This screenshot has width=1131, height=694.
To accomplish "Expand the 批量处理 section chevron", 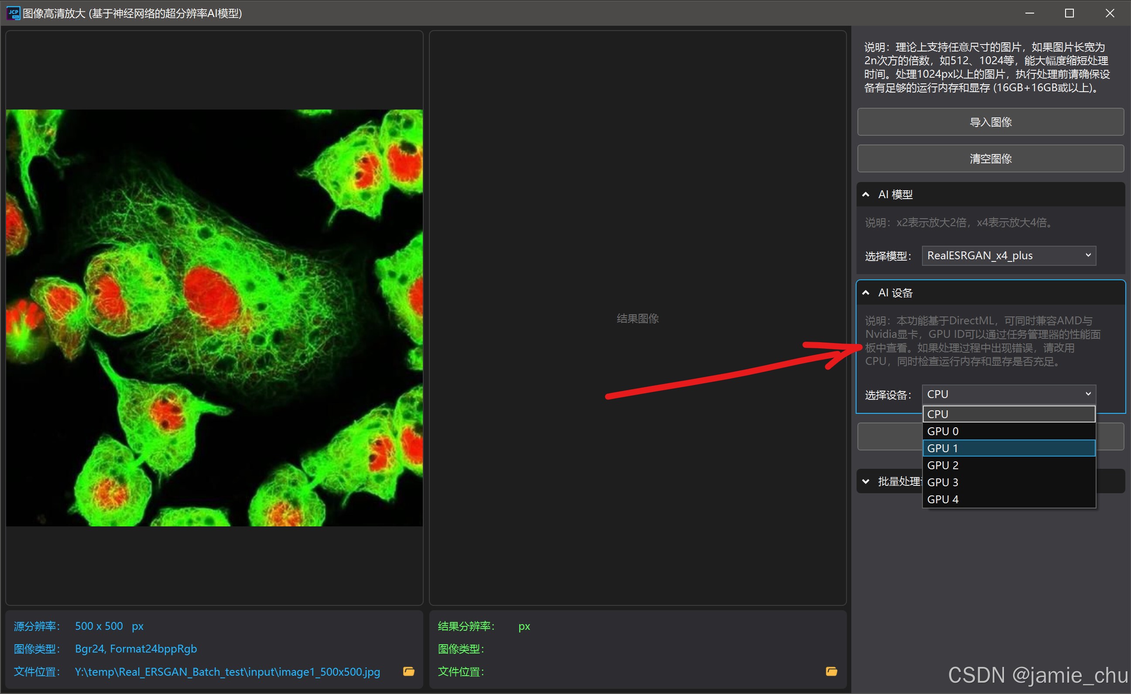I will [866, 481].
